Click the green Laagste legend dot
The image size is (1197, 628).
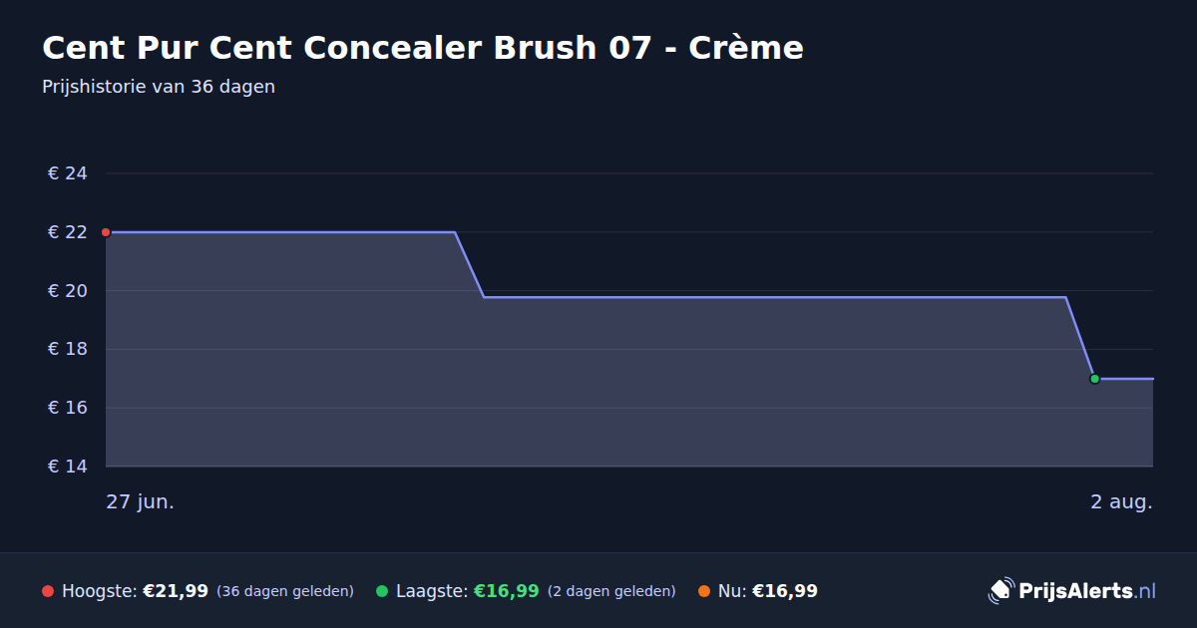(x=382, y=591)
